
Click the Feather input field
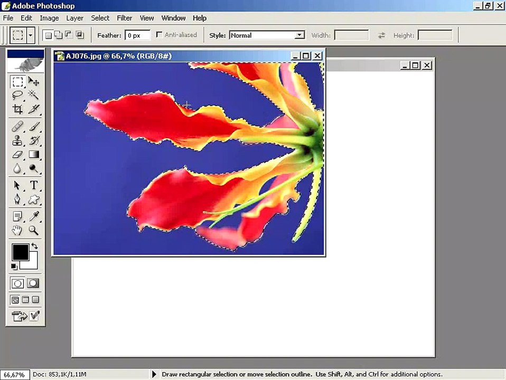[137, 35]
